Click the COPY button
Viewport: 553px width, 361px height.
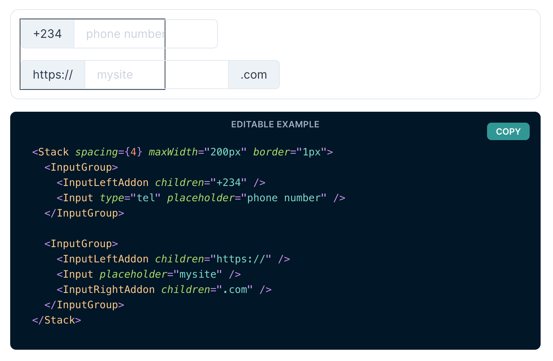coord(508,131)
